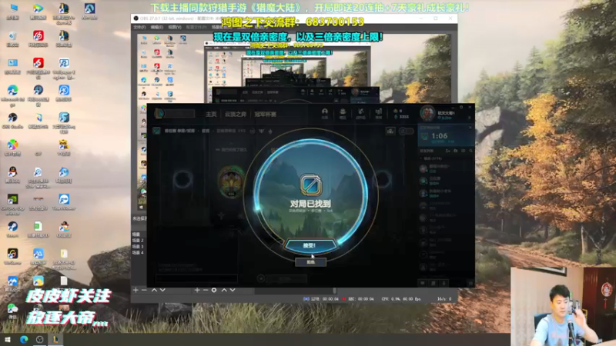Click the OBS LIVE 00:00:04 status indicator
The width and height of the screenshot is (616, 346).
point(320,299)
